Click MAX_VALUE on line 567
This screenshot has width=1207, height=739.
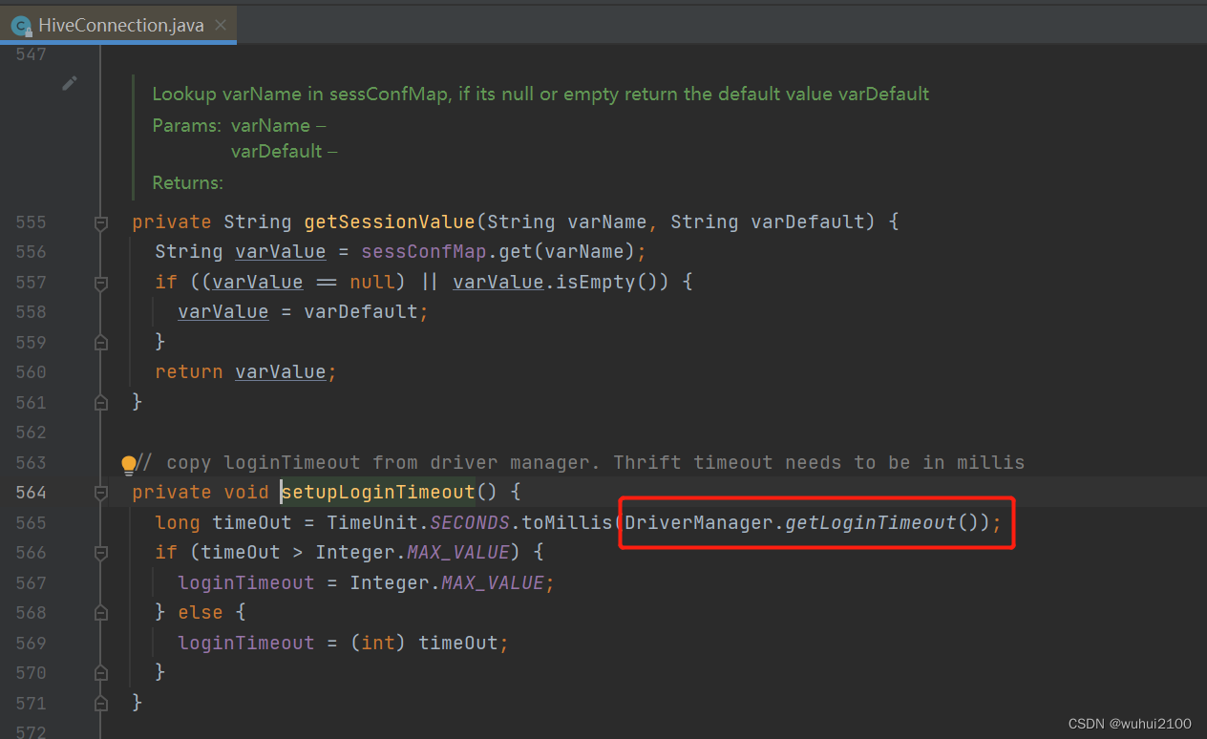[492, 582]
